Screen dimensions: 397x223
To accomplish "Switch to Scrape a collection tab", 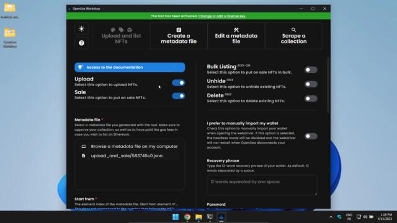I will [293, 36].
